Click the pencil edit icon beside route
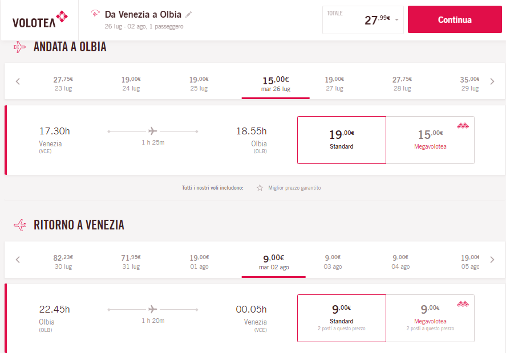This screenshot has height=353, width=506. point(189,14)
